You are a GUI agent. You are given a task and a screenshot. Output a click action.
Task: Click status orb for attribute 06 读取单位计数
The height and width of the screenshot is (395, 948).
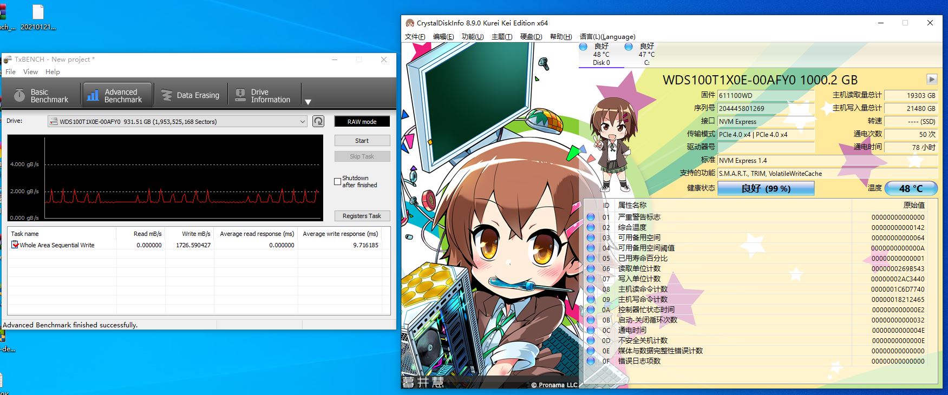(591, 268)
